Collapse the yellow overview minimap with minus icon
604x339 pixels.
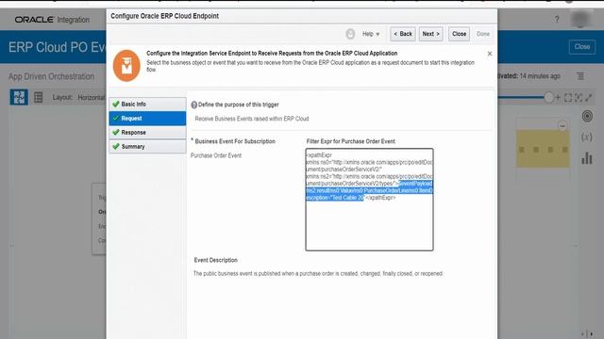tap(562, 125)
